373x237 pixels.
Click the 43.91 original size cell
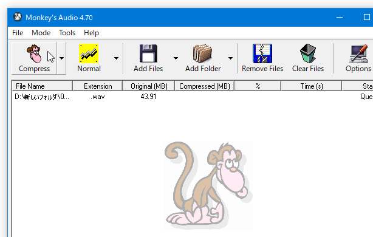(148, 97)
